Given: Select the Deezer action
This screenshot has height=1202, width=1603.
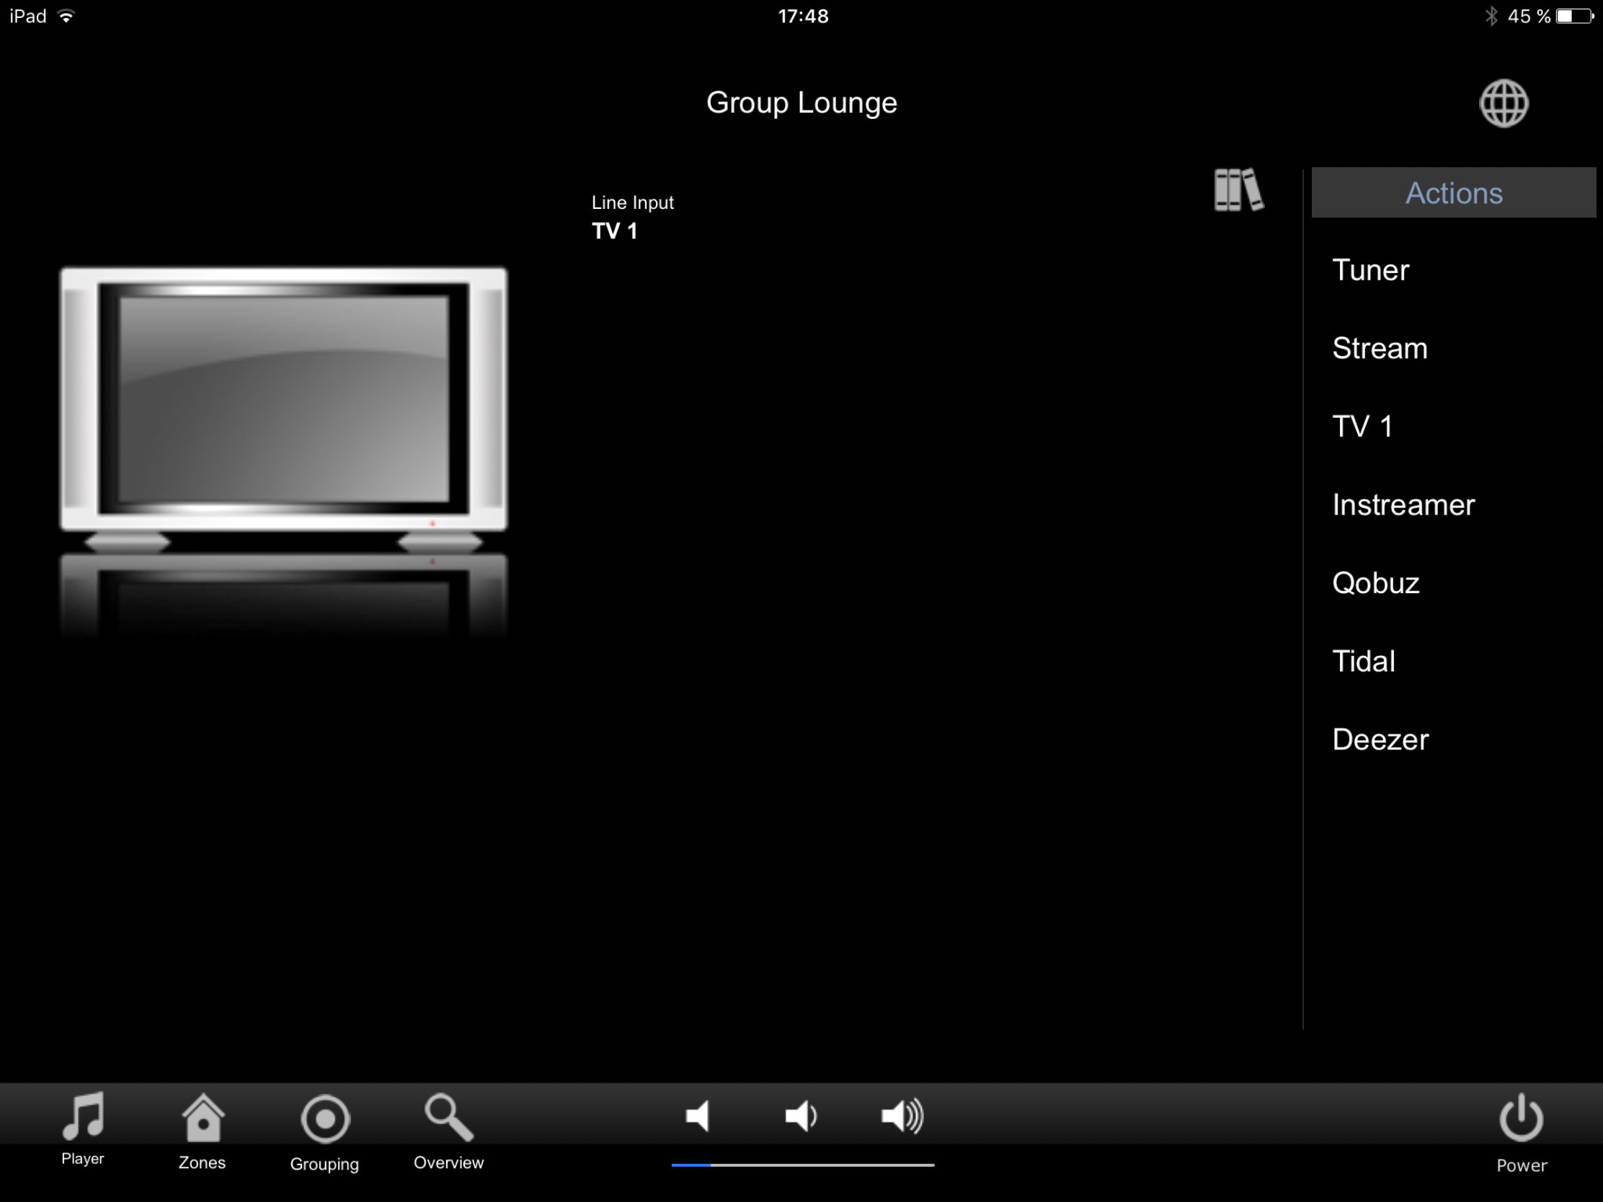Looking at the screenshot, I should [1380, 740].
